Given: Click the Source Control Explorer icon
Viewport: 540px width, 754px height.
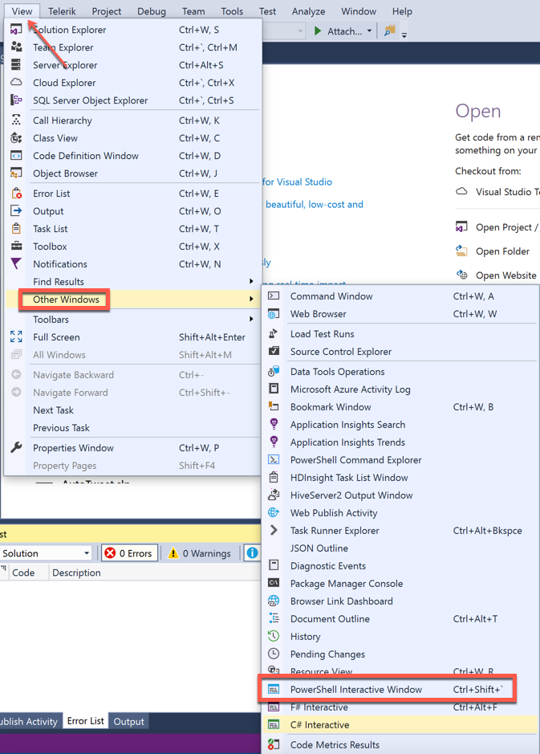Looking at the screenshot, I should [x=274, y=351].
